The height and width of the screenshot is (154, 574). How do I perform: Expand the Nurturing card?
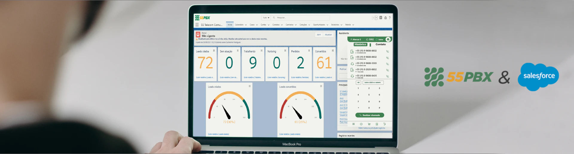[x=285, y=51]
